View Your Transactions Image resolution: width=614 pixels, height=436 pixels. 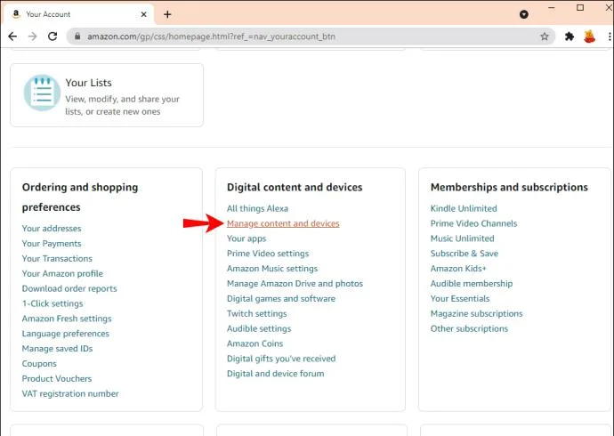click(57, 259)
